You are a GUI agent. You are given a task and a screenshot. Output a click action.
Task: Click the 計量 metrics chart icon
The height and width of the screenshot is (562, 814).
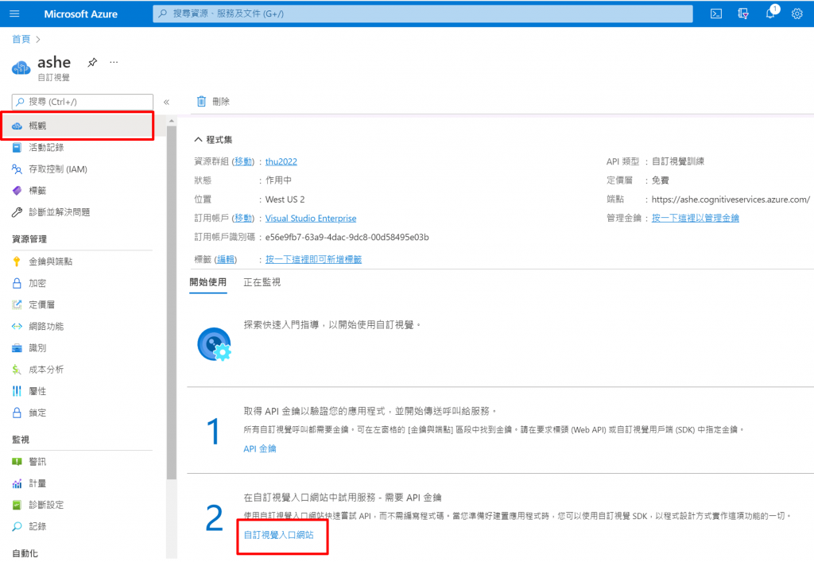tap(17, 483)
